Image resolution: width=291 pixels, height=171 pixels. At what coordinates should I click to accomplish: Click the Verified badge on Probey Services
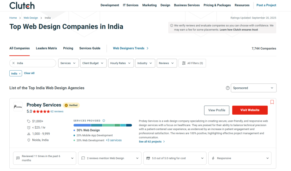click(x=71, y=105)
